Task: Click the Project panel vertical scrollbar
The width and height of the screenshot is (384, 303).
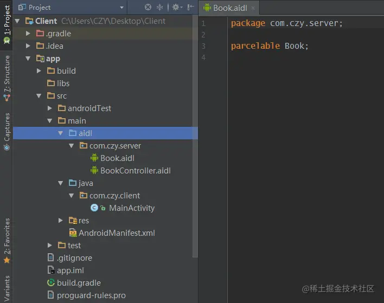Action: [x=195, y=136]
